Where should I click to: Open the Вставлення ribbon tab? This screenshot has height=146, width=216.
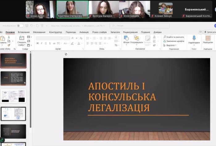tap(24, 32)
